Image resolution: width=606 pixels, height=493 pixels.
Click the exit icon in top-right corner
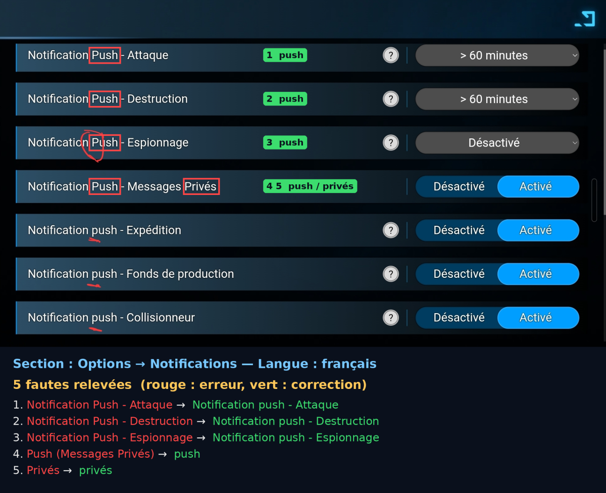585,19
